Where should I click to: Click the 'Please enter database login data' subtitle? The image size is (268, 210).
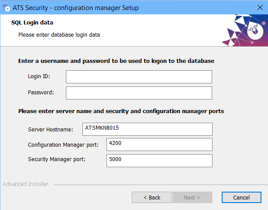pos(59,34)
